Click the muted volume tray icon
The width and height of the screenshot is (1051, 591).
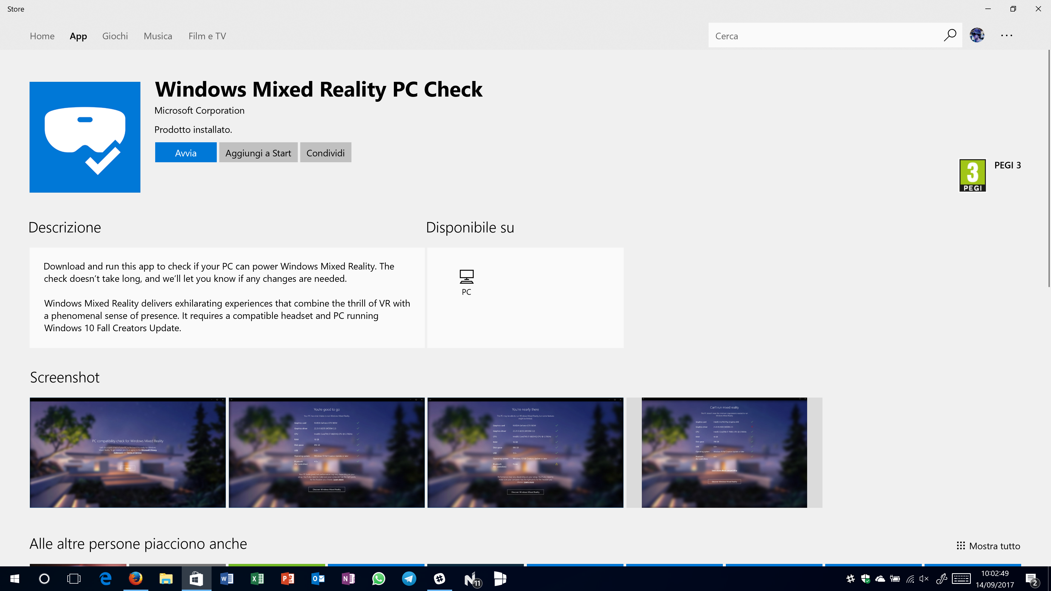[924, 579]
